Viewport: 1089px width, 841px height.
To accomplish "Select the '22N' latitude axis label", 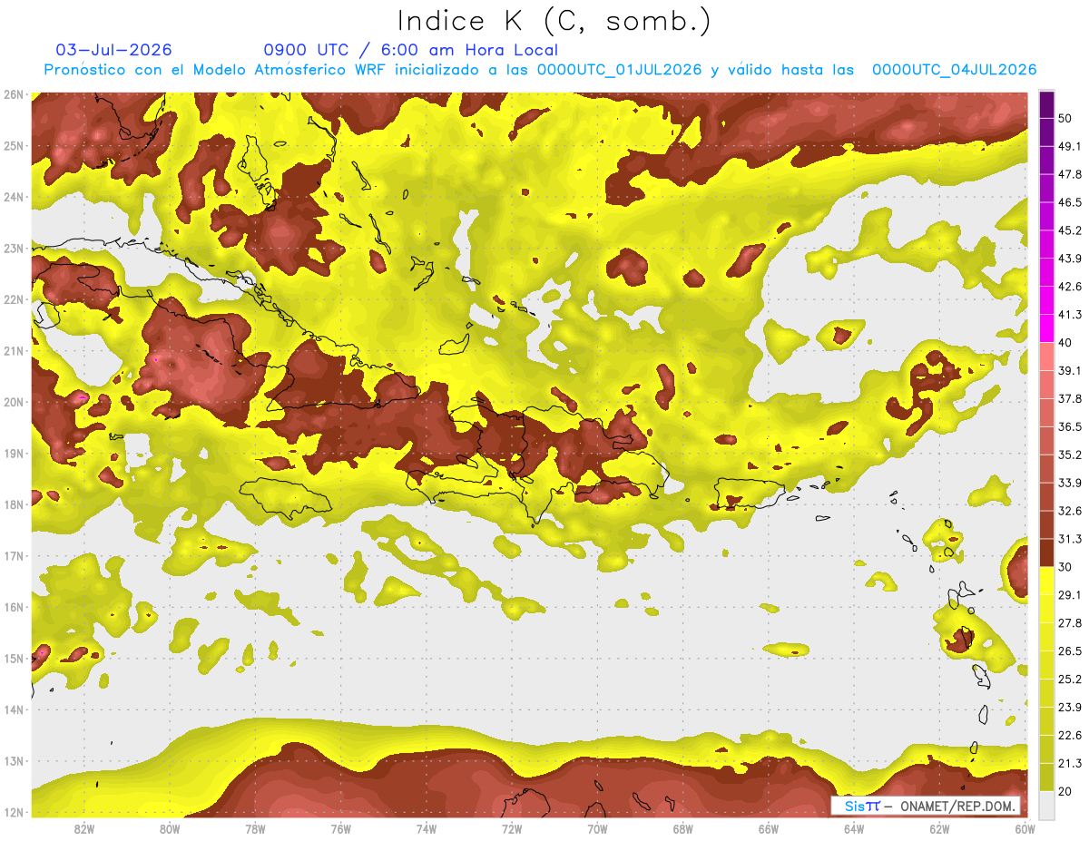I will [x=13, y=299].
